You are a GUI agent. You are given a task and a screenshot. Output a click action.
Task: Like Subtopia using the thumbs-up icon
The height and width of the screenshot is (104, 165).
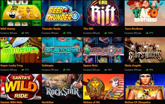coord(64,70)
